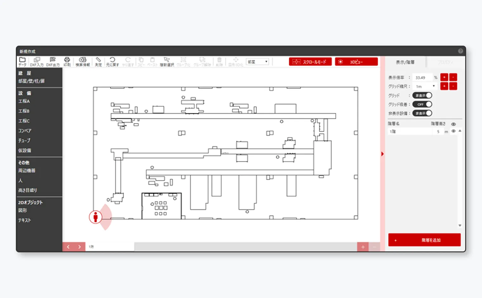Open the 部屋 dropdown in toolbar
The width and height of the screenshot is (482, 298).
pos(257,62)
